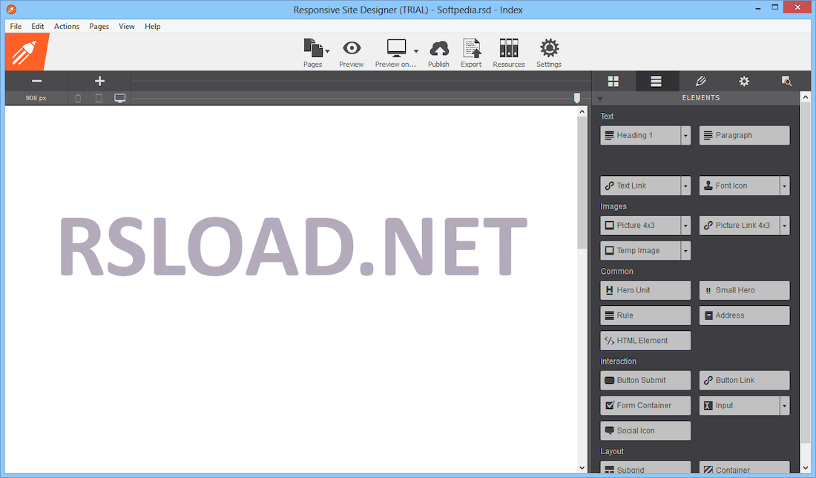Open the Input dropdown arrow
The height and width of the screenshot is (478, 816).
tap(785, 405)
